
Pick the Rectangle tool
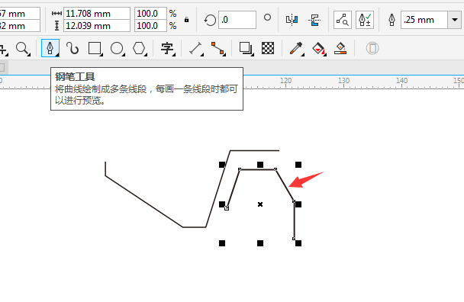95,48
